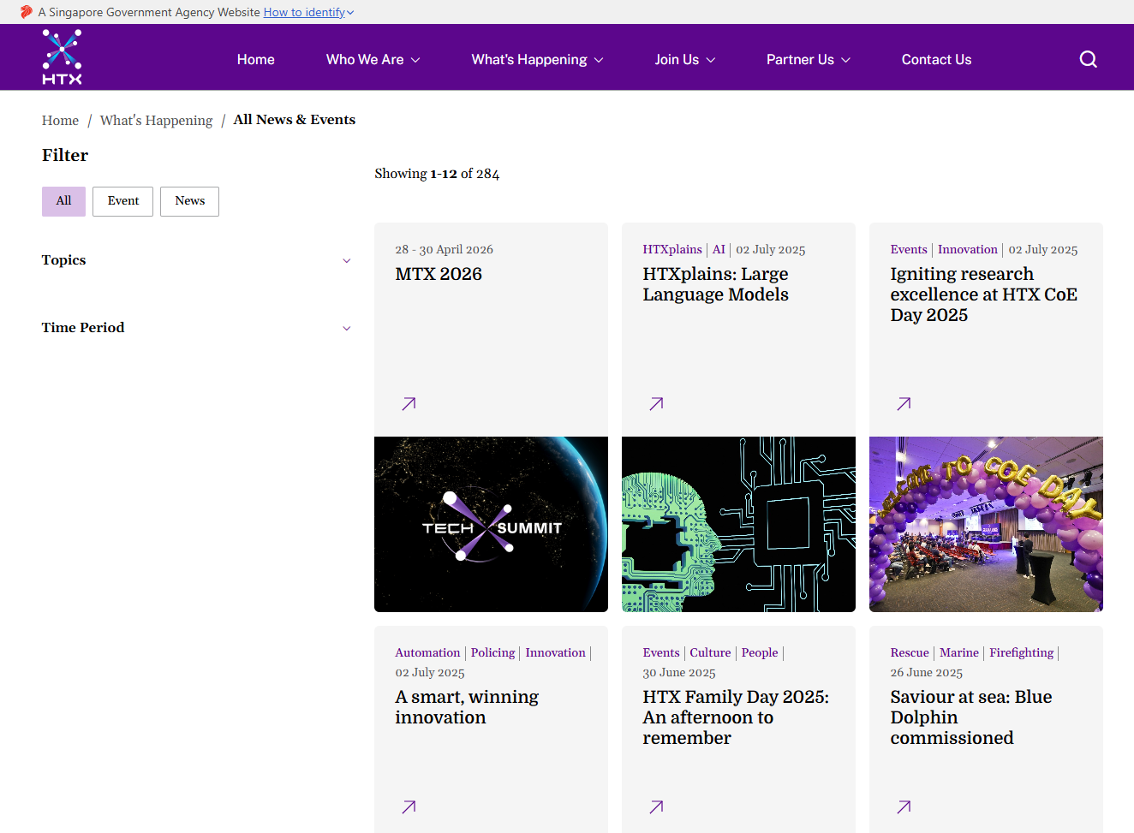Select the All filter
This screenshot has width=1134, height=833.
(x=63, y=201)
